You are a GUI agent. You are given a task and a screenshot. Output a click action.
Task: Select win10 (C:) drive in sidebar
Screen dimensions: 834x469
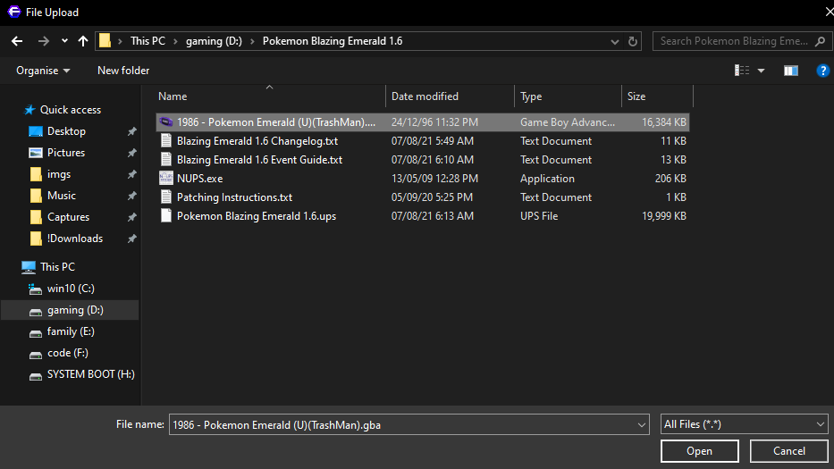click(x=71, y=289)
